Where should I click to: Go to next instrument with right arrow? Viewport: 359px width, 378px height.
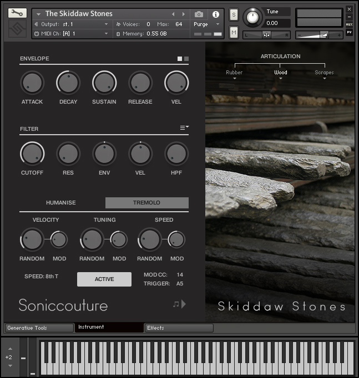(x=184, y=14)
